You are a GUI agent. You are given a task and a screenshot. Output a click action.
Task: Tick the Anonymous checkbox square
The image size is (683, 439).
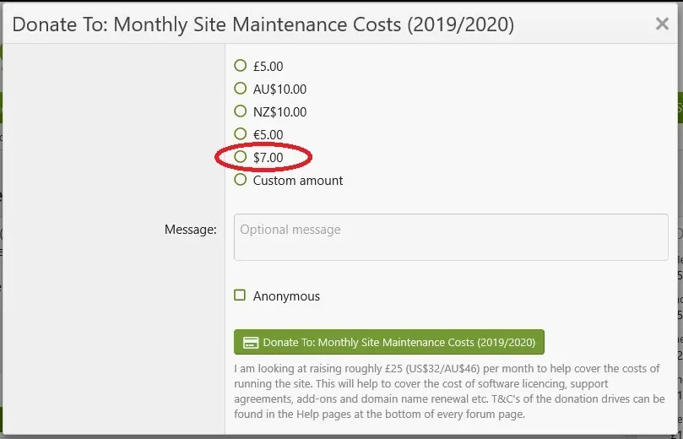tap(241, 295)
